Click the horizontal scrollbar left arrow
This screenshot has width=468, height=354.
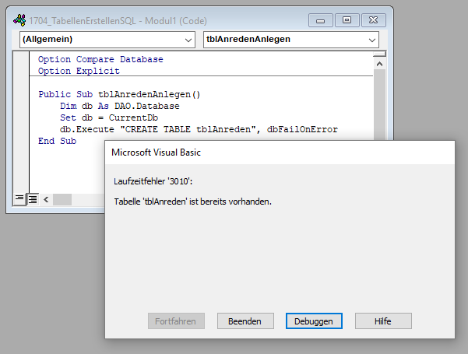45,199
